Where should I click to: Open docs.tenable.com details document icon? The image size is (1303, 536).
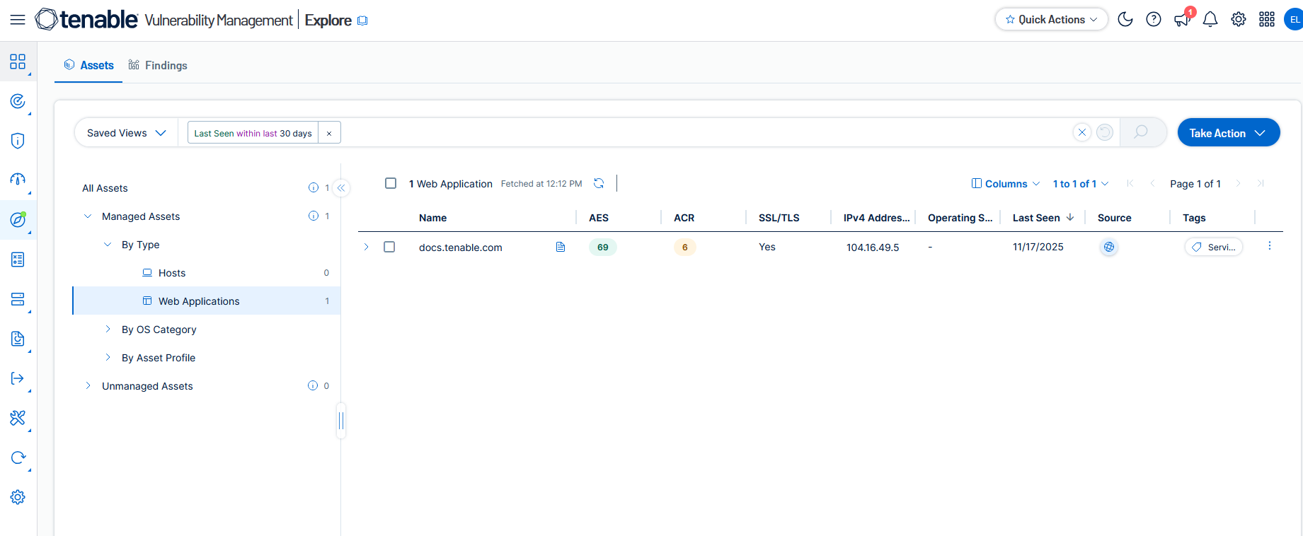click(x=561, y=247)
